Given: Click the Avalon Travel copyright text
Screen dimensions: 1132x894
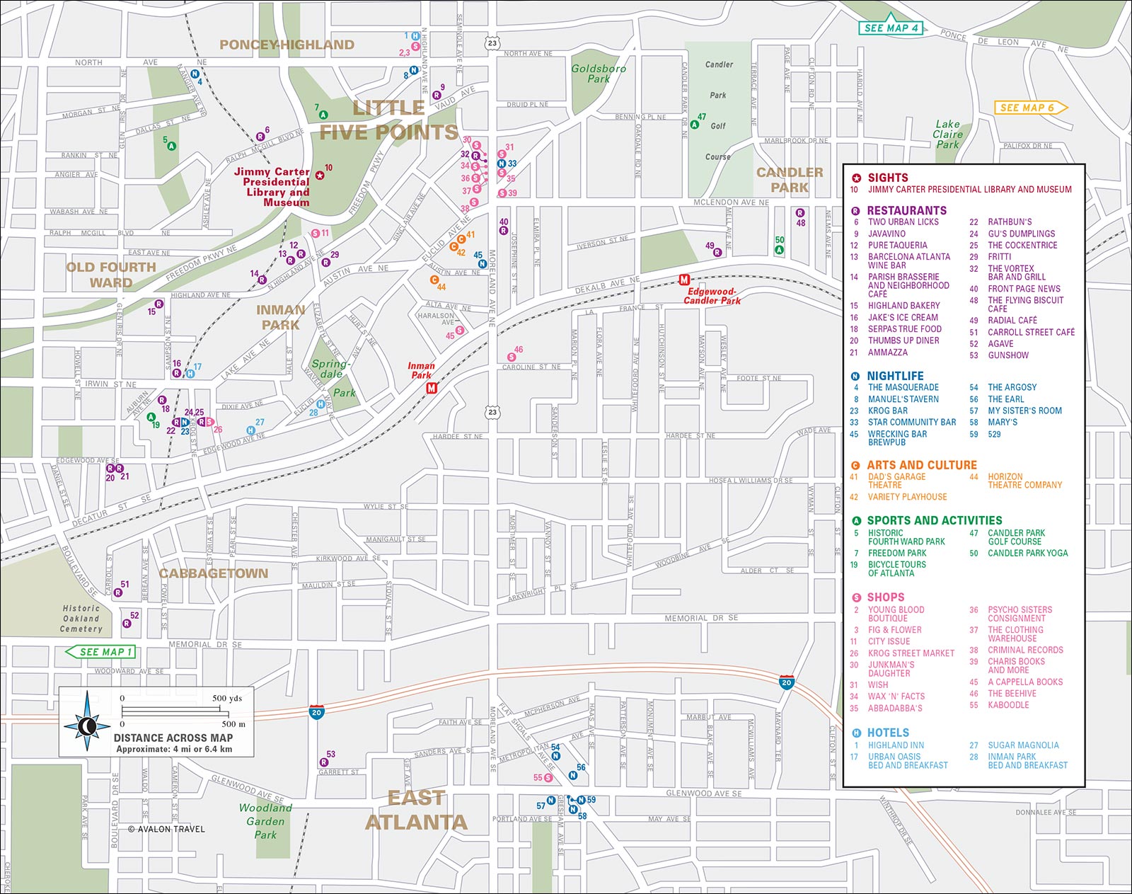Looking at the screenshot, I should pos(166,829).
